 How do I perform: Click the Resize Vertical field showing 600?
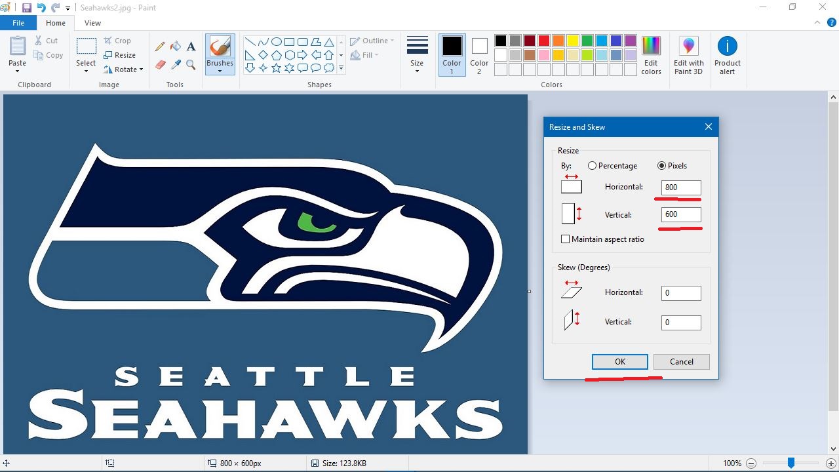681,214
